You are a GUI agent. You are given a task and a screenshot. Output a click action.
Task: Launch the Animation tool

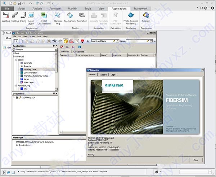(x=82, y=17)
